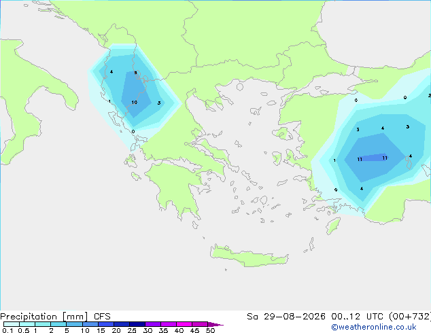The width and height of the screenshot is (431, 333).
Task: Click the 5–10 mm legend color box
Action: point(74,324)
